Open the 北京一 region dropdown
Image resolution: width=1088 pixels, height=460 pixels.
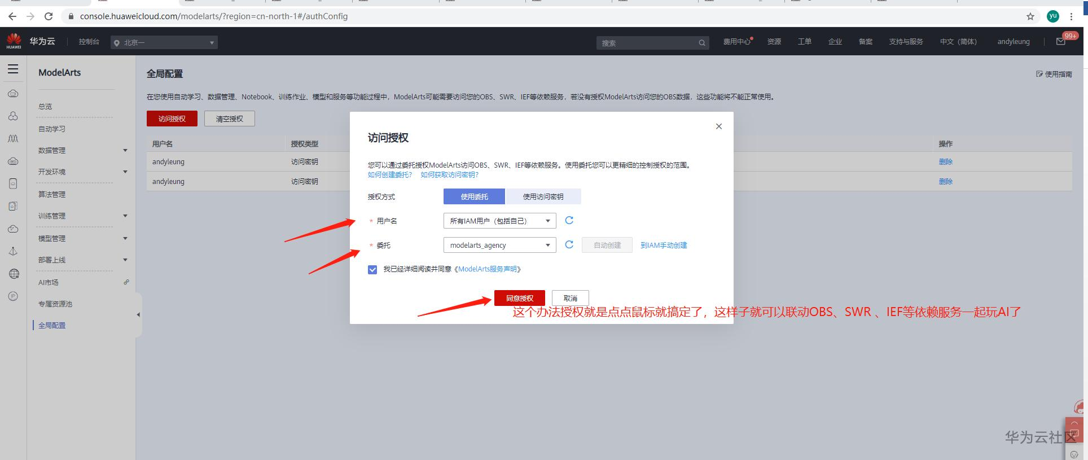coord(164,42)
